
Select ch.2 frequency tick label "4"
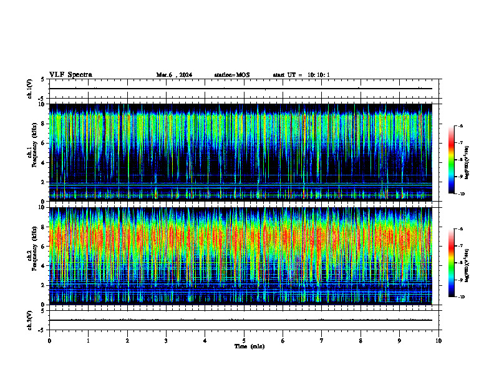pos(43,266)
